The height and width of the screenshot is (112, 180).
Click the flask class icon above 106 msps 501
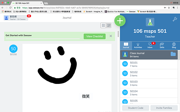pyautogui.click(x=150, y=22)
